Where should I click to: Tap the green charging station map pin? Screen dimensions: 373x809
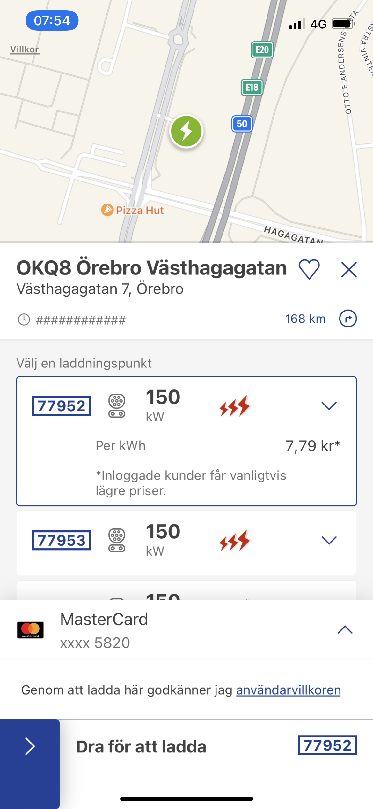point(186,131)
